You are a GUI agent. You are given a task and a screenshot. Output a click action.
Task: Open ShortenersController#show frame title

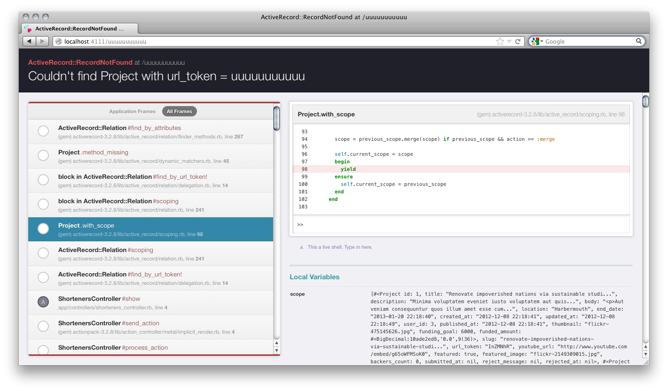[x=99, y=299]
